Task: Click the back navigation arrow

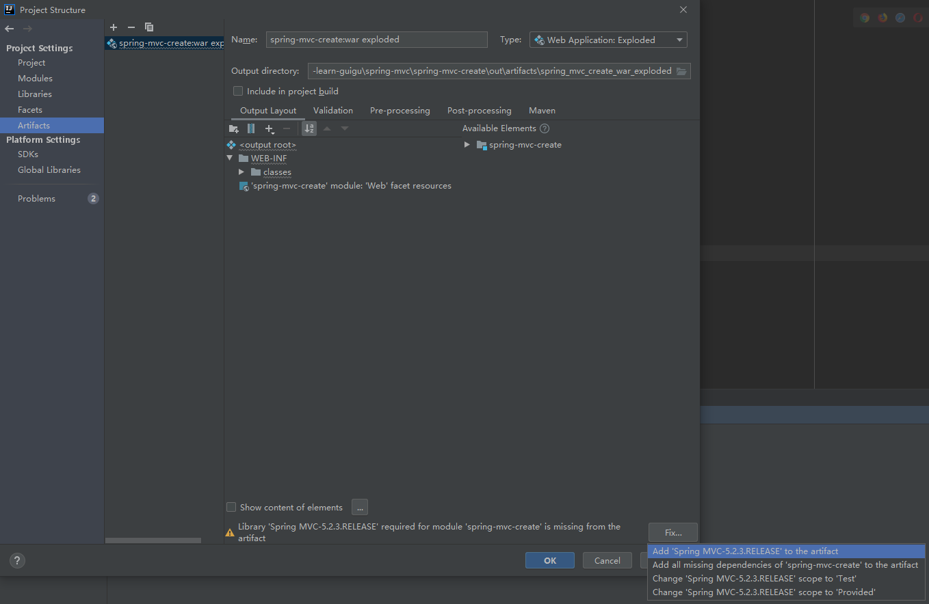Action: (9, 29)
